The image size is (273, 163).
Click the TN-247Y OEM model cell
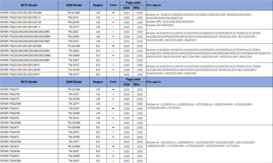click(74, 142)
